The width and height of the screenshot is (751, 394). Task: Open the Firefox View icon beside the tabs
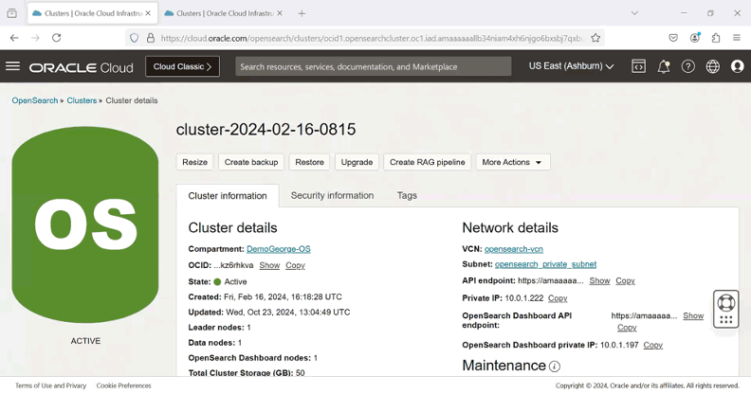coord(12,13)
